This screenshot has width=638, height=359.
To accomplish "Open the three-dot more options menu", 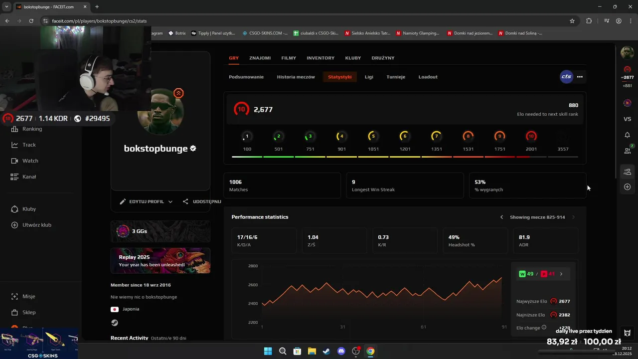I will (x=580, y=77).
